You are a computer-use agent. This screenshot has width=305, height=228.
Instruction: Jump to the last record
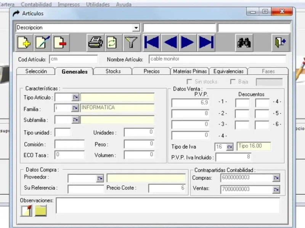206,43
